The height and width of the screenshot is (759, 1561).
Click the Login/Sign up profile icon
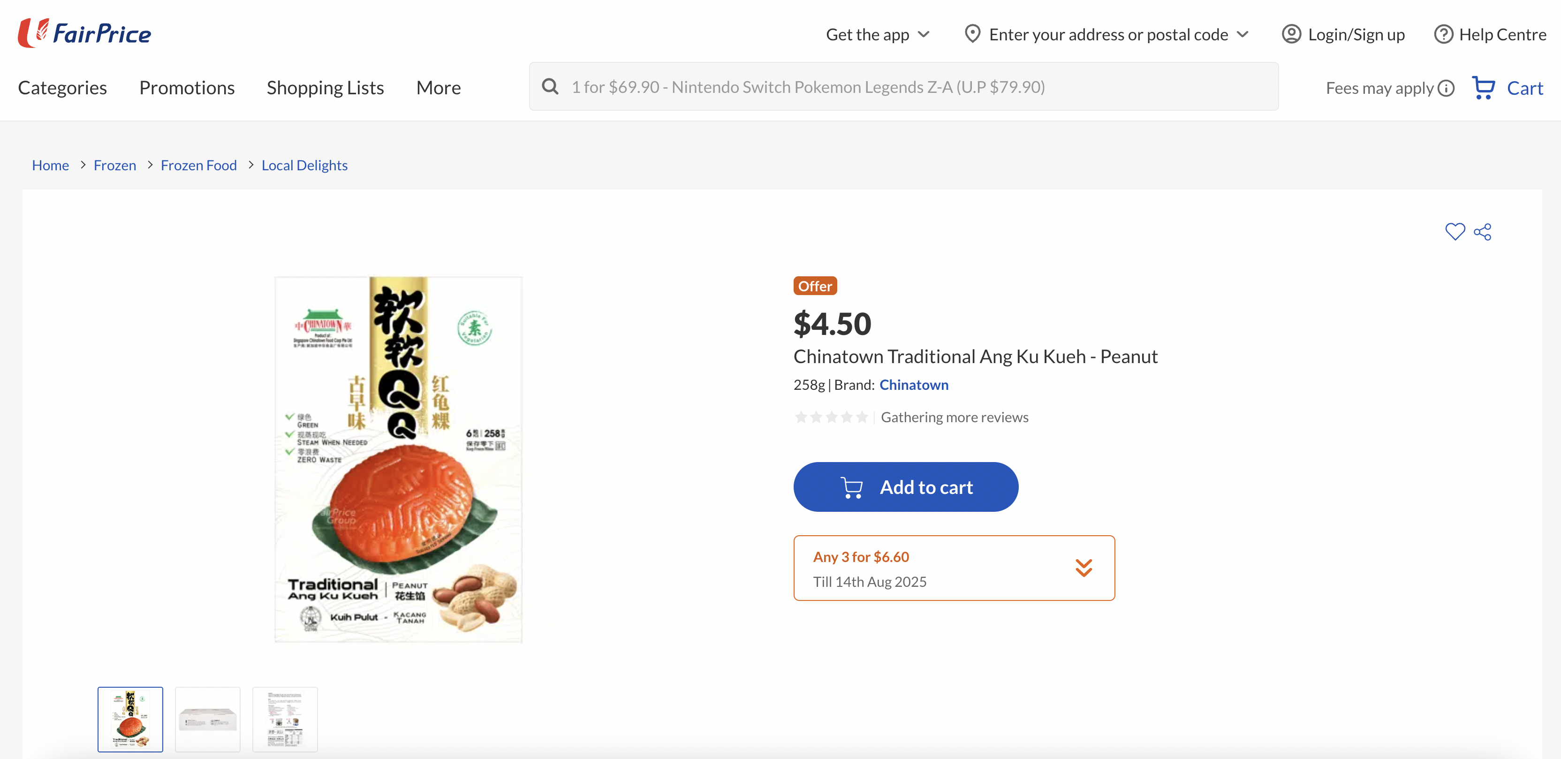(x=1291, y=35)
